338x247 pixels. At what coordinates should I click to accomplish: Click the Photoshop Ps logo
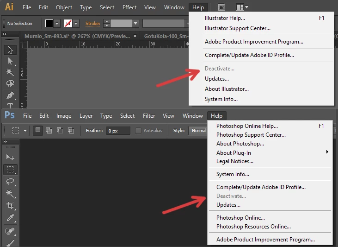10,115
